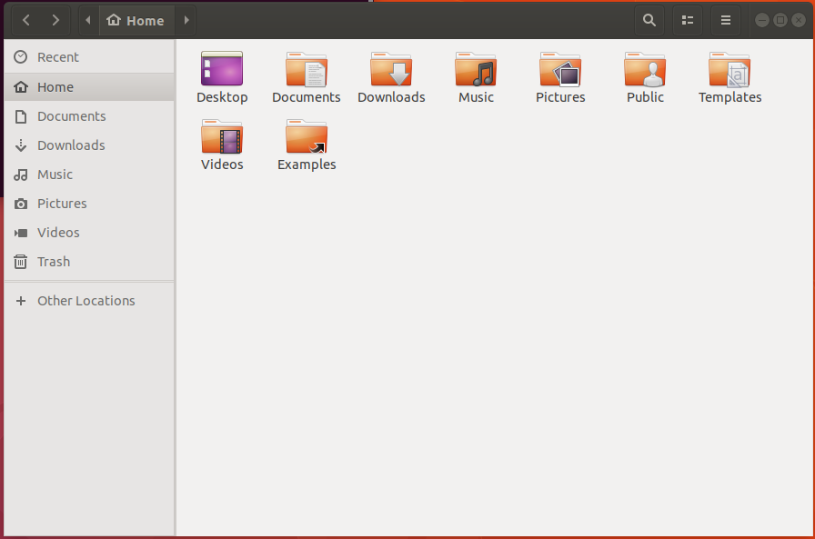This screenshot has width=815, height=539.
Task: Go back with the left arrow button
Action: 26,20
